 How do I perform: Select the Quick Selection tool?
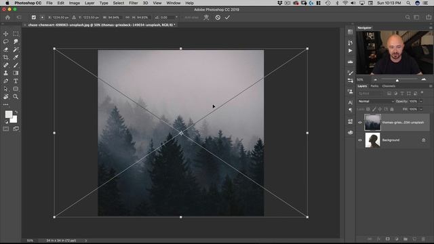[x=16, y=41]
